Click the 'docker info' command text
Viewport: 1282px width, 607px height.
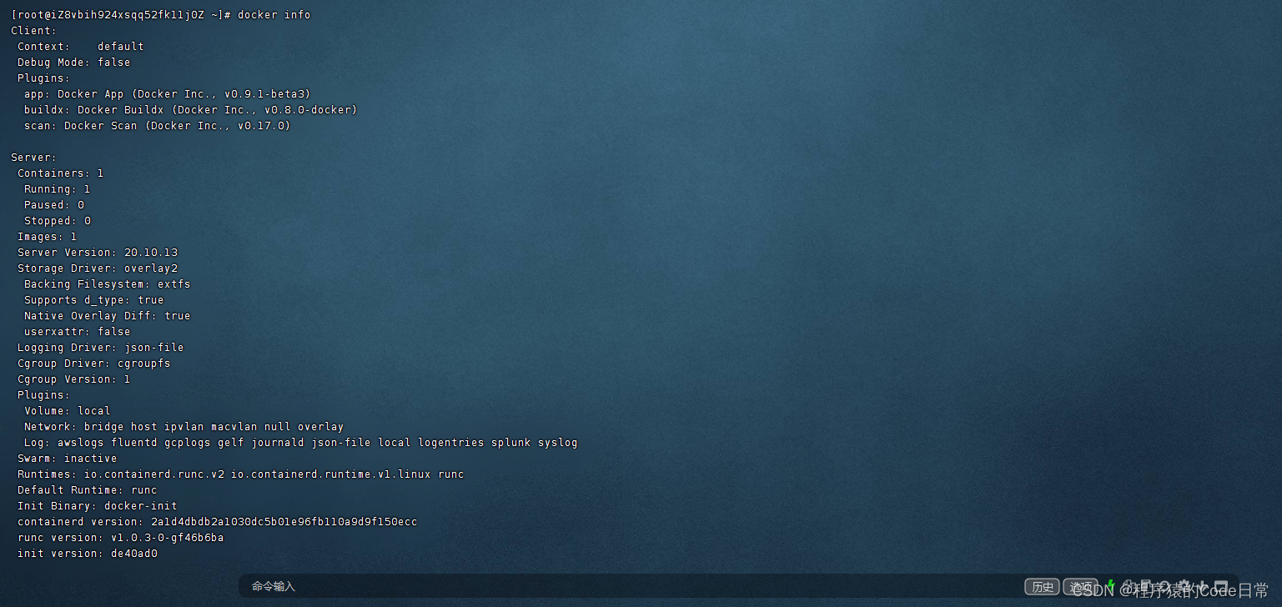click(x=274, y=15)
